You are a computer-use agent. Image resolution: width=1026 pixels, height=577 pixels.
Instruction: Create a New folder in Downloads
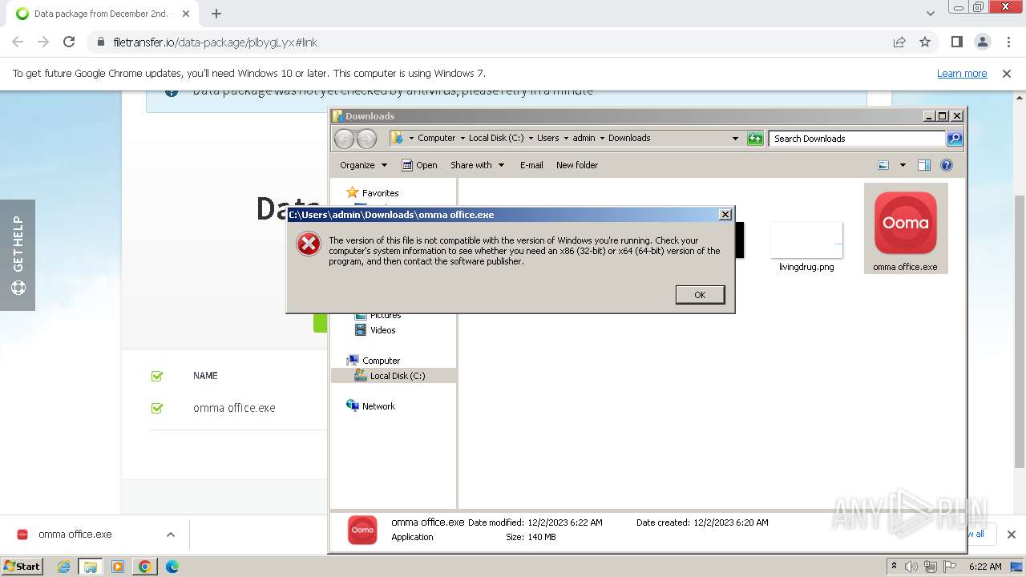point(577,165)
